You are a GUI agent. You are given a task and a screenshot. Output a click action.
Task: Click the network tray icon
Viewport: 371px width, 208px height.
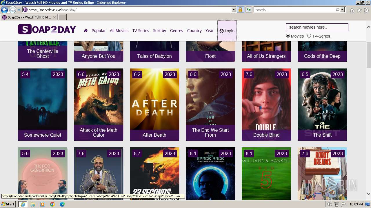(336, 204)
